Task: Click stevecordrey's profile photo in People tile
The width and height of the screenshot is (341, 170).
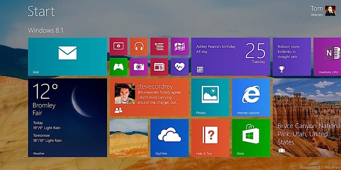Action: pos(125,94)
